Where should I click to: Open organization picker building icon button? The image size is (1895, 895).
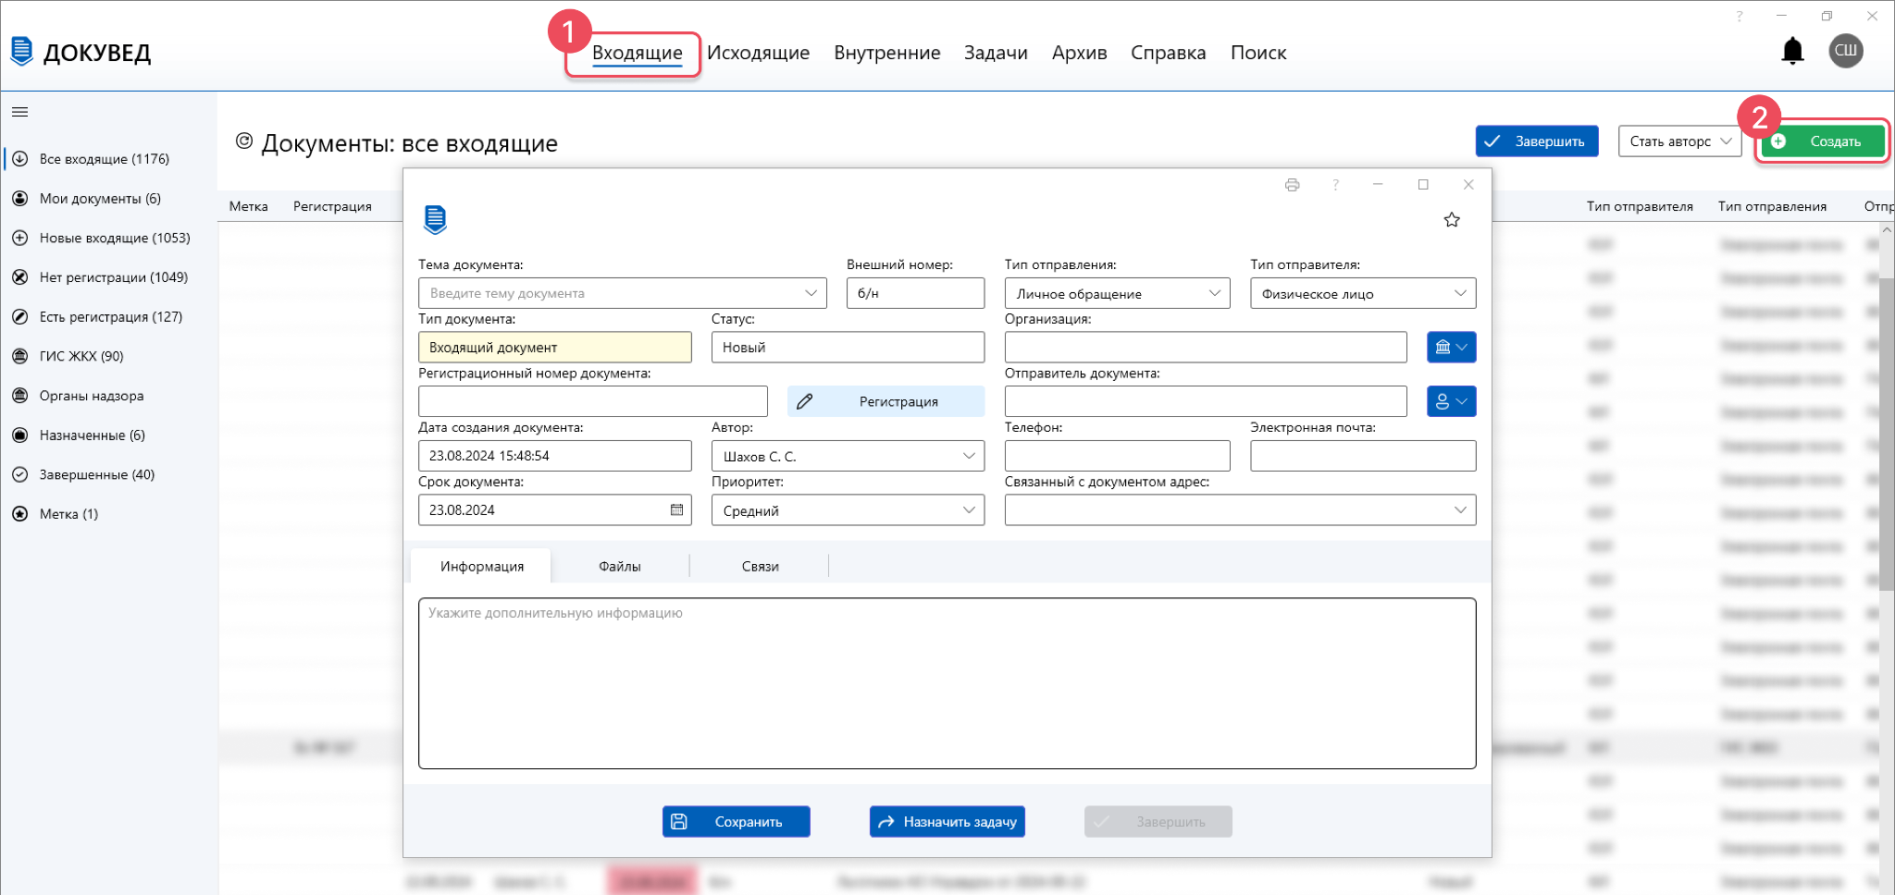[x=1451, y=348]
